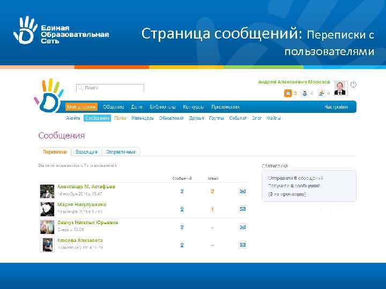Open the avatar of Клюева Елизавета
Image resolution: width=386 pixels, height=289 pixels.
pos(47,245)
